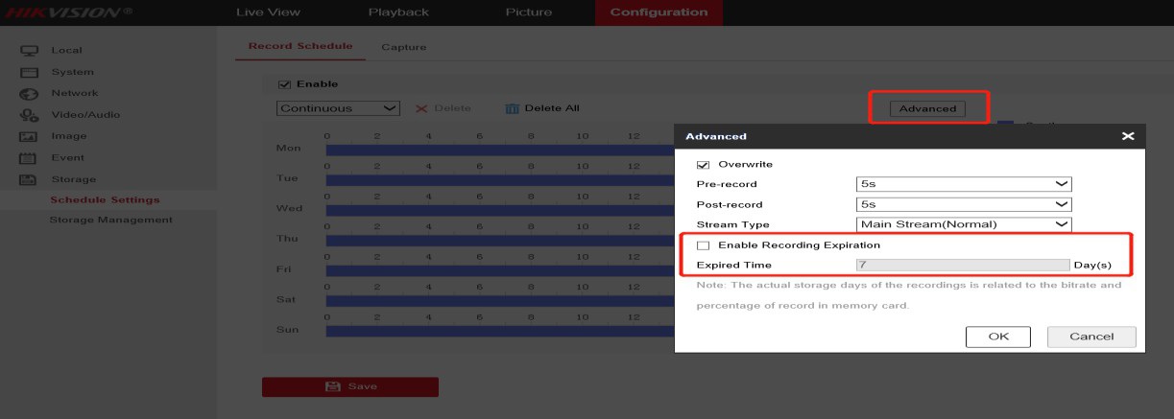Image resolution: width=1174 pixels, height=419 pixels.
Task: Switch to the Playback tab
Action: [398, 12]
